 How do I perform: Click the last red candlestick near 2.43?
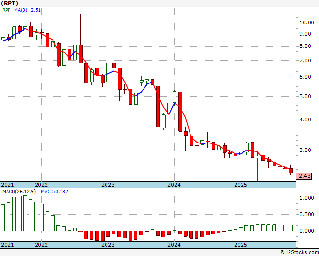291,171
